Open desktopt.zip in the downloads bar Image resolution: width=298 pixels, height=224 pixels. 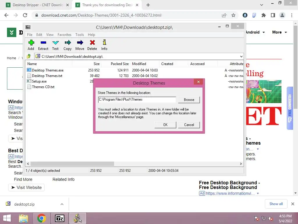click(x=24, y=204)
